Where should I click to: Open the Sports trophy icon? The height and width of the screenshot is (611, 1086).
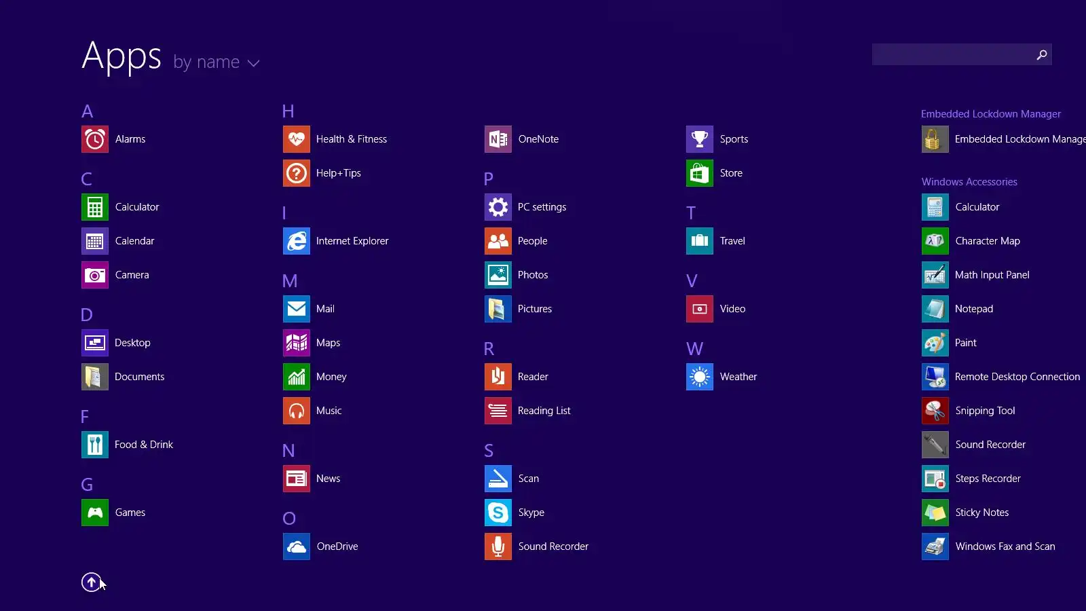click(x=700, y=139)
